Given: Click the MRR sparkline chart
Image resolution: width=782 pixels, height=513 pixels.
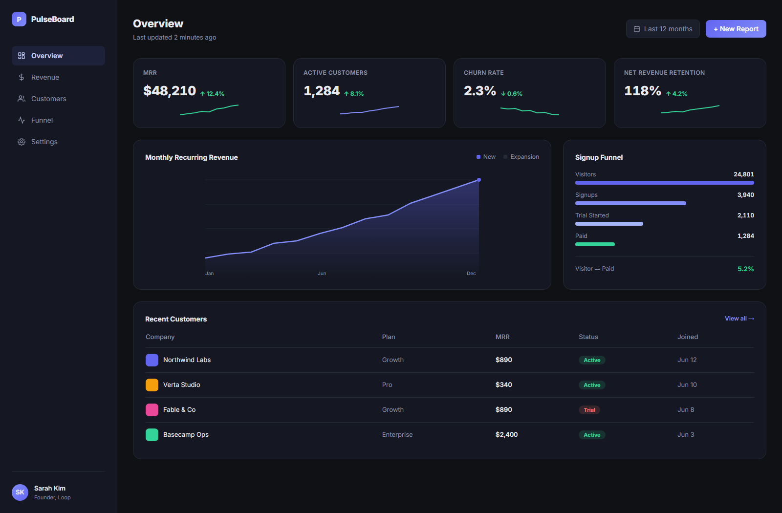Looking at the screenshot, I should click(209, 110).
